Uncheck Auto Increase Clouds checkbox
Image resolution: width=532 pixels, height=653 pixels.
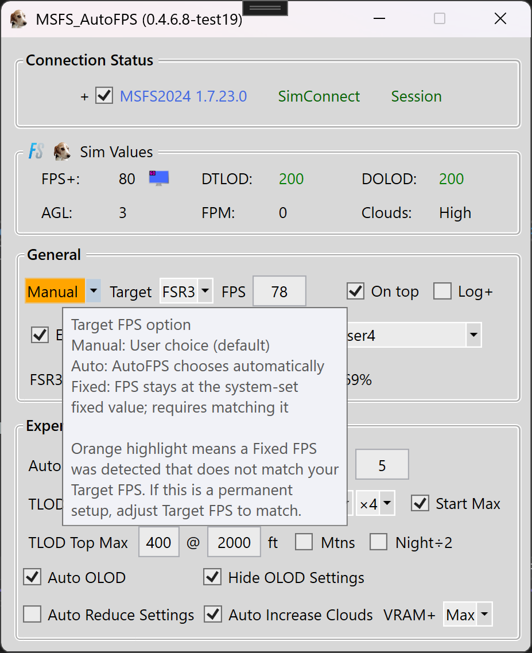212,614
